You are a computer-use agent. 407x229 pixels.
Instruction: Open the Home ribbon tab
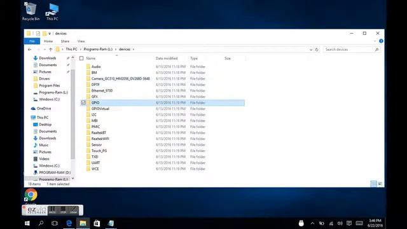click(x=48, y=41)
